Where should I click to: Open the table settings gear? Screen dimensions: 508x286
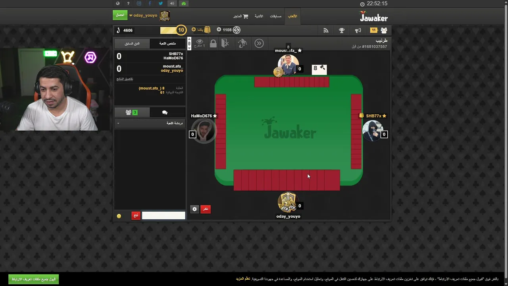pos(194,209)
